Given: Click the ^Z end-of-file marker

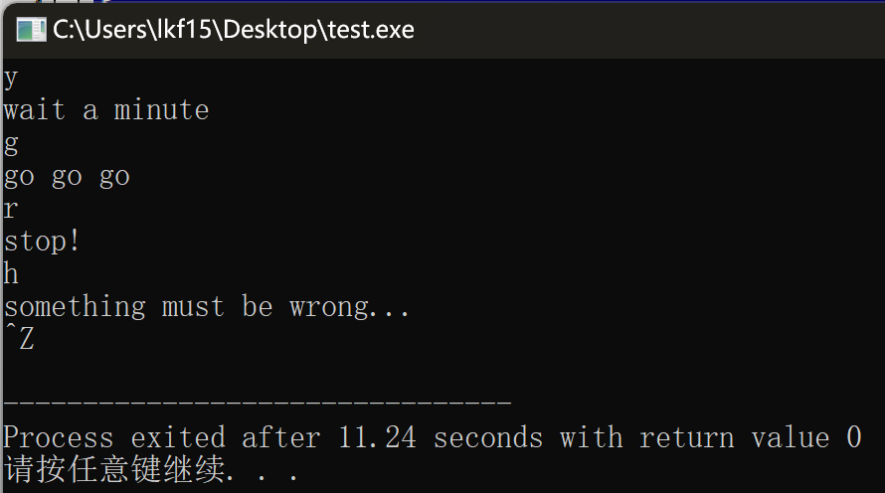Looking at the screenshot, I should pos(19,340).
